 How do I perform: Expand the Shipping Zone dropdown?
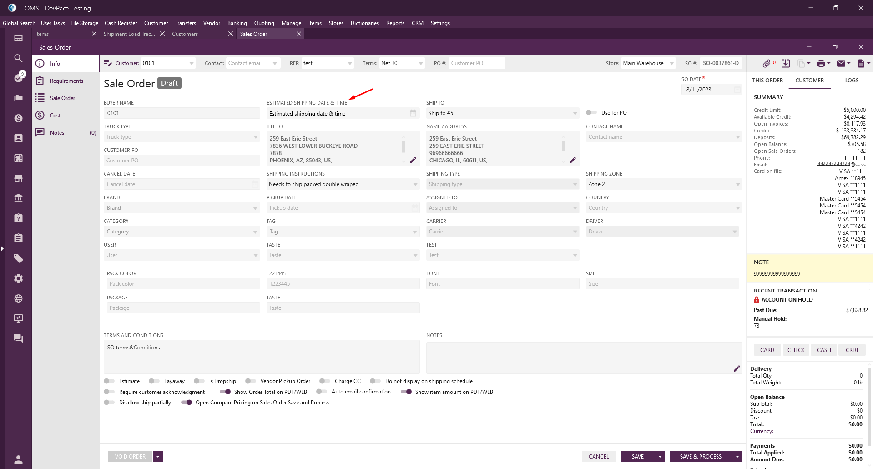(737, 184)
